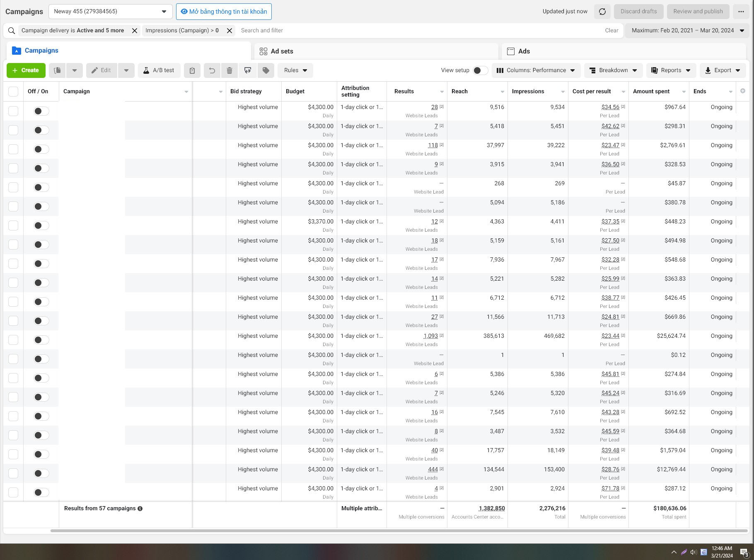Toggle on campaign with $287.12 spent
The width and height of the screenshot is (754, 560).
[41, 492]
